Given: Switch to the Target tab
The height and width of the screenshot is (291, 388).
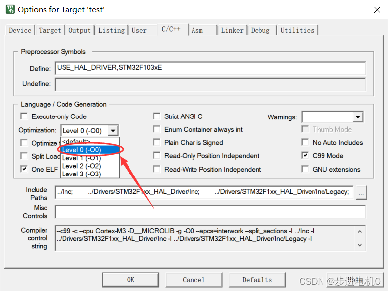Looking at the screenshot, I should (x=50, y=30).
